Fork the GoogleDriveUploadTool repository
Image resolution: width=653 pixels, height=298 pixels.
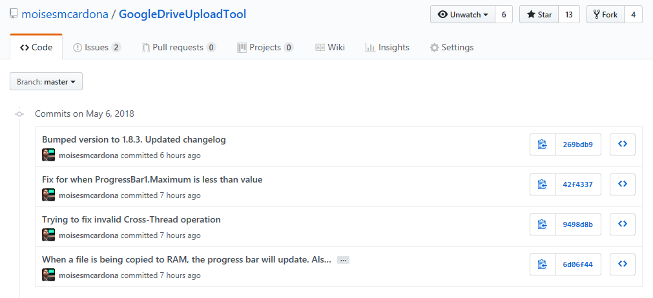tap(605, 15)
